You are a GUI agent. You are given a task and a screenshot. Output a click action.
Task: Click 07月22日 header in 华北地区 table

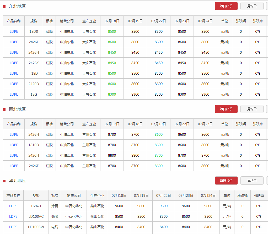164,195
